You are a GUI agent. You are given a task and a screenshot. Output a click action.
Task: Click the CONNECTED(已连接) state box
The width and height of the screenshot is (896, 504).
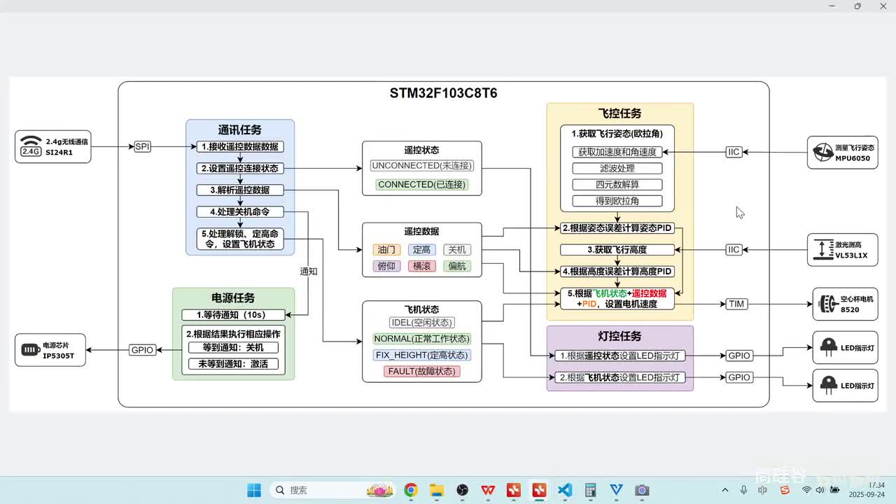point(422,185)
